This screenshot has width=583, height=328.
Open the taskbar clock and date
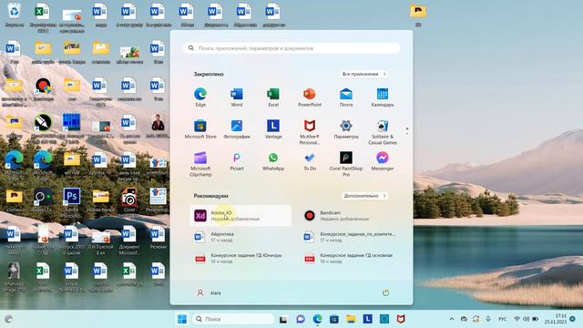pyautogui.click(x=556, y=319)
